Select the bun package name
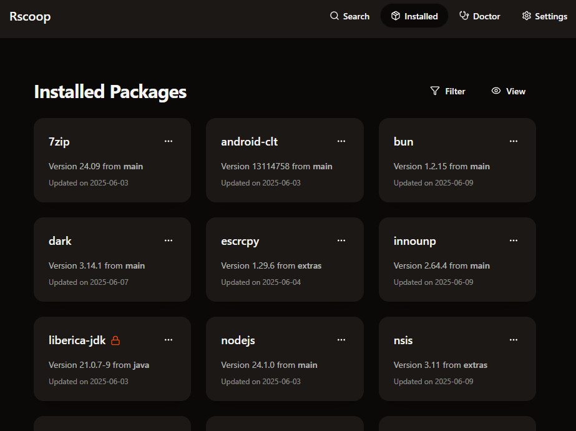Screen dimensions: 576x431 pos(403,142)
